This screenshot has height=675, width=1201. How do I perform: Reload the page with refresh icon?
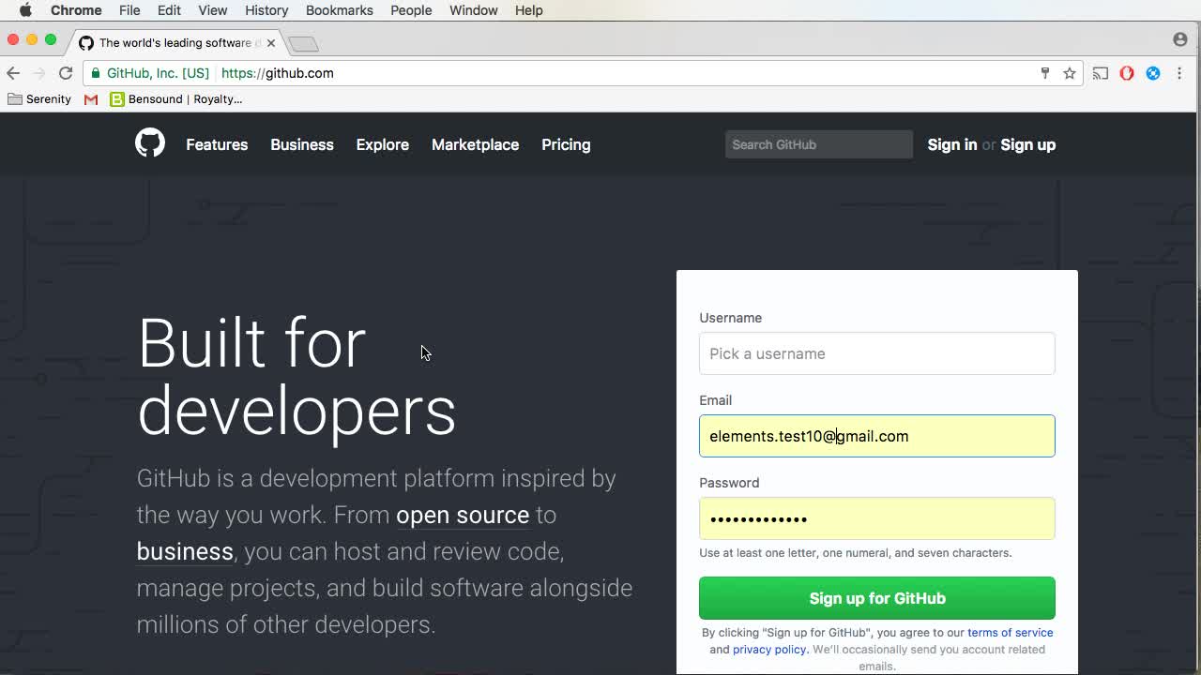66,73
